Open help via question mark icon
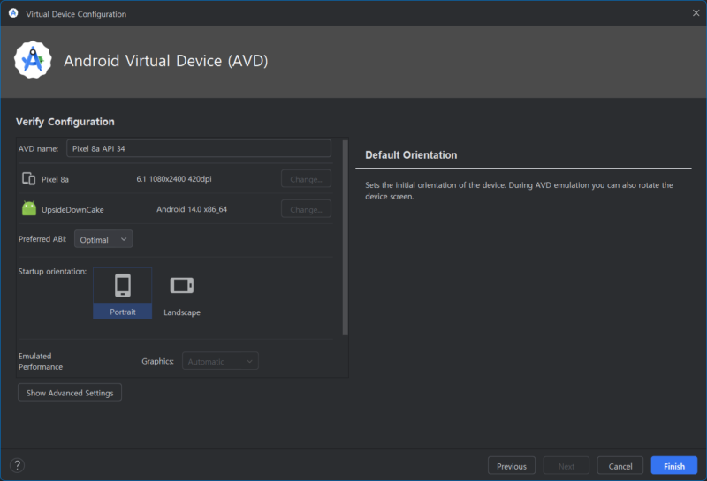707x481 pixels. [17, 465]
